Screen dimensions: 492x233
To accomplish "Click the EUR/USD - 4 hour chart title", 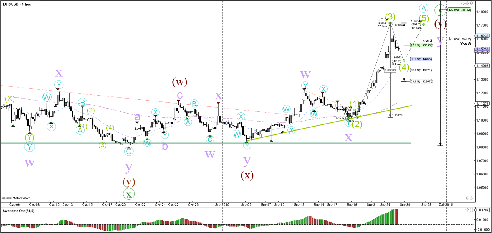I will (x=18, y=4).
